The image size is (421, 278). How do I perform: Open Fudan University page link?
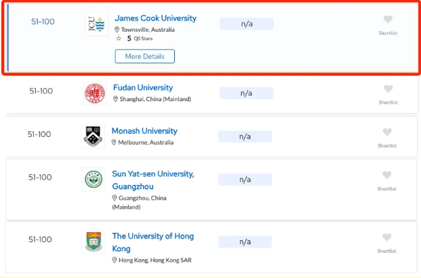tap(143, 87)
